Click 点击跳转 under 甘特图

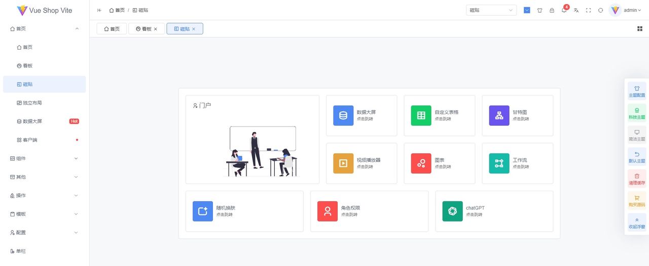pyautogui.click(x=521, y=119)
